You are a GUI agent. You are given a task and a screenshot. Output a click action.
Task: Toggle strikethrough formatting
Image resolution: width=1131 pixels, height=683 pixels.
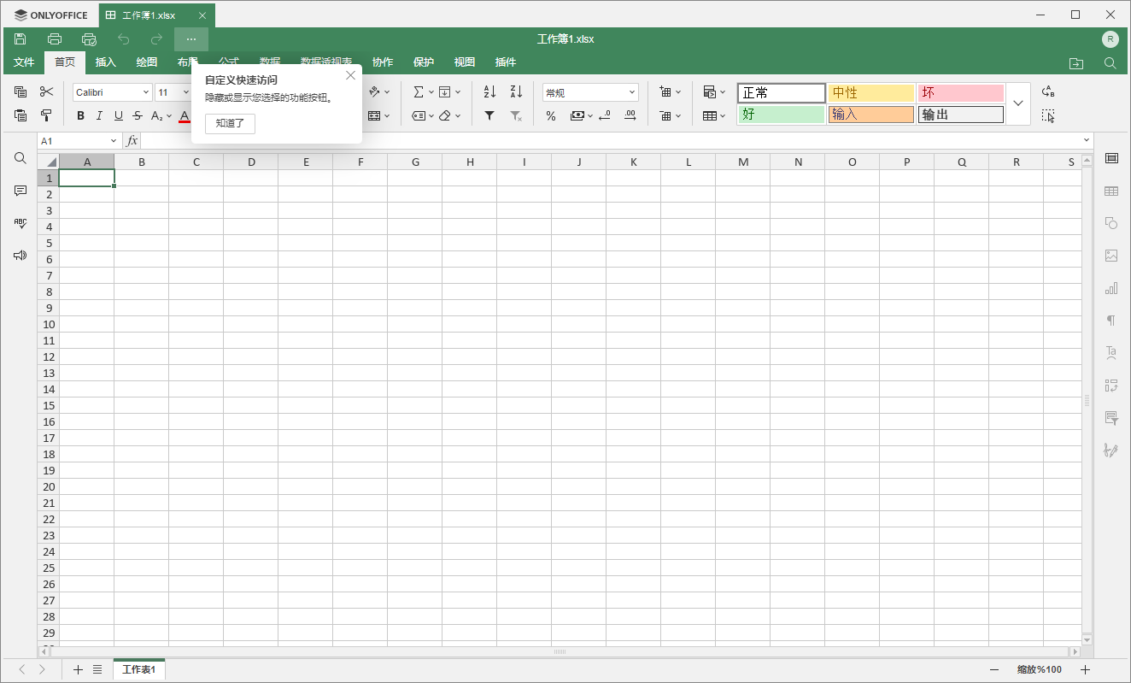138,116
